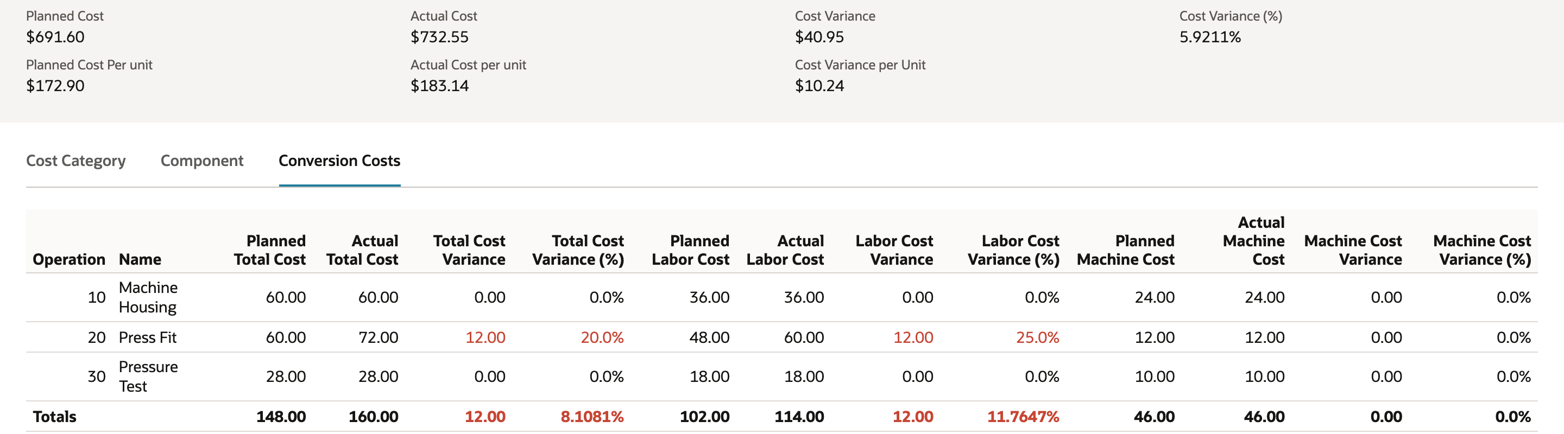
Task: Select the Machine Housing operation name
Action: click(x=148, y=297)
